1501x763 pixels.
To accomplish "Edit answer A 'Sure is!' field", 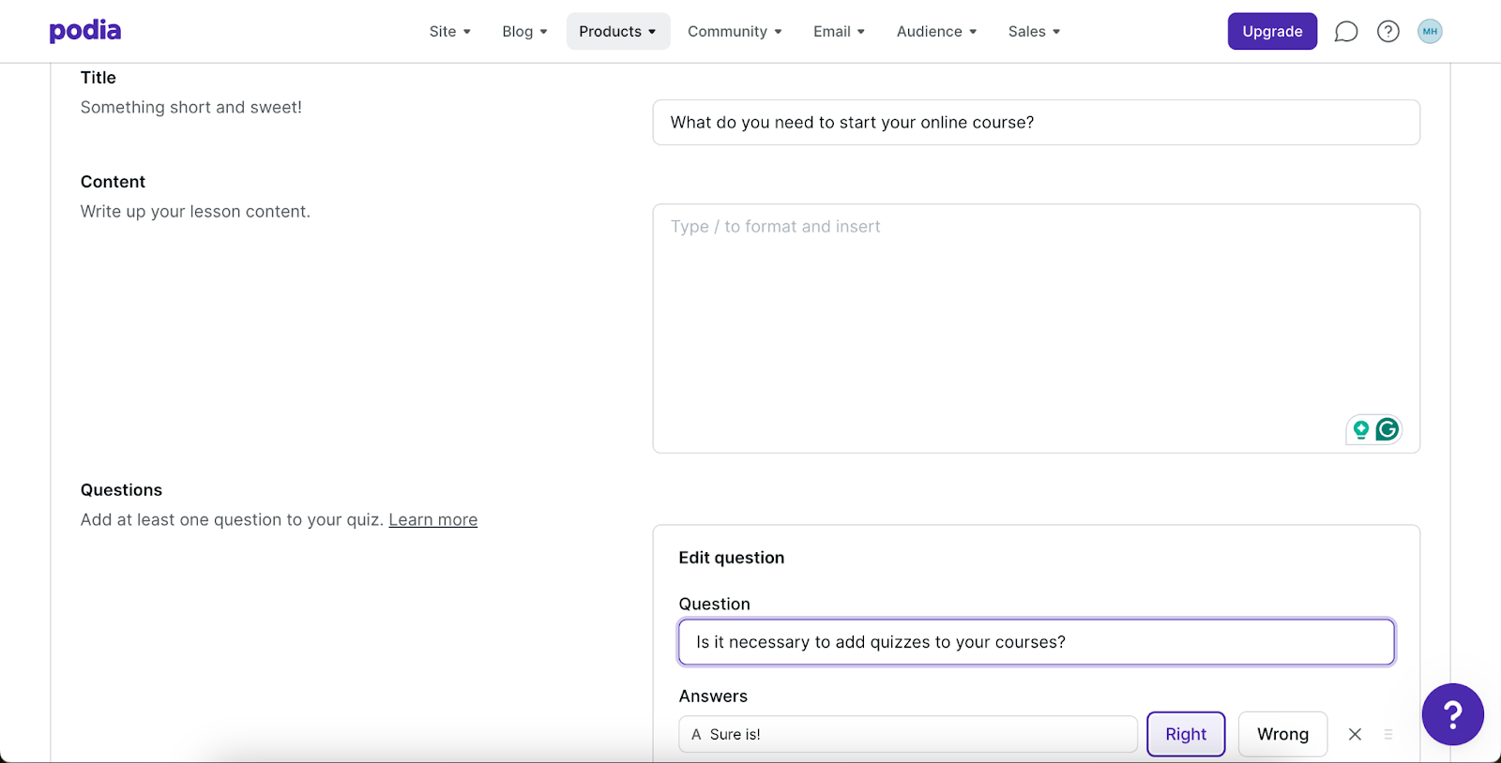I will [x=907, y=734].
